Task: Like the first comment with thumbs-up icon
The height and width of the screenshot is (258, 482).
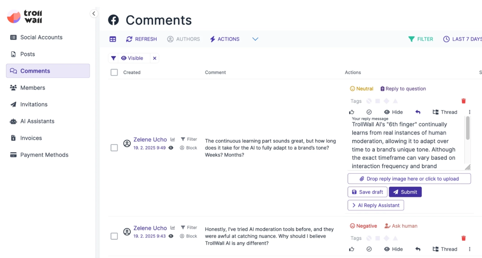Action: tap(352, 112)
